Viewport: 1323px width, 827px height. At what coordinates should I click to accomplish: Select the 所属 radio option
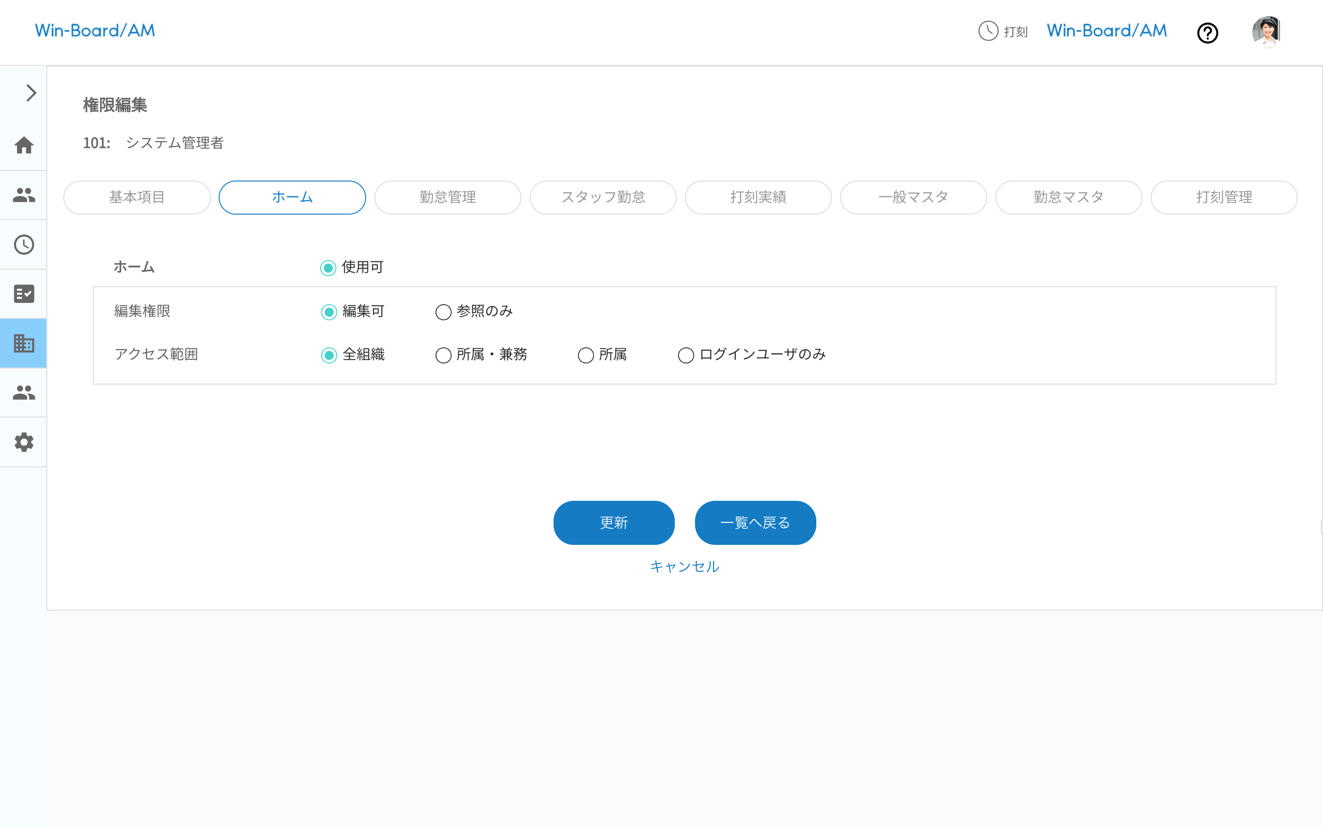pos(586,356)
